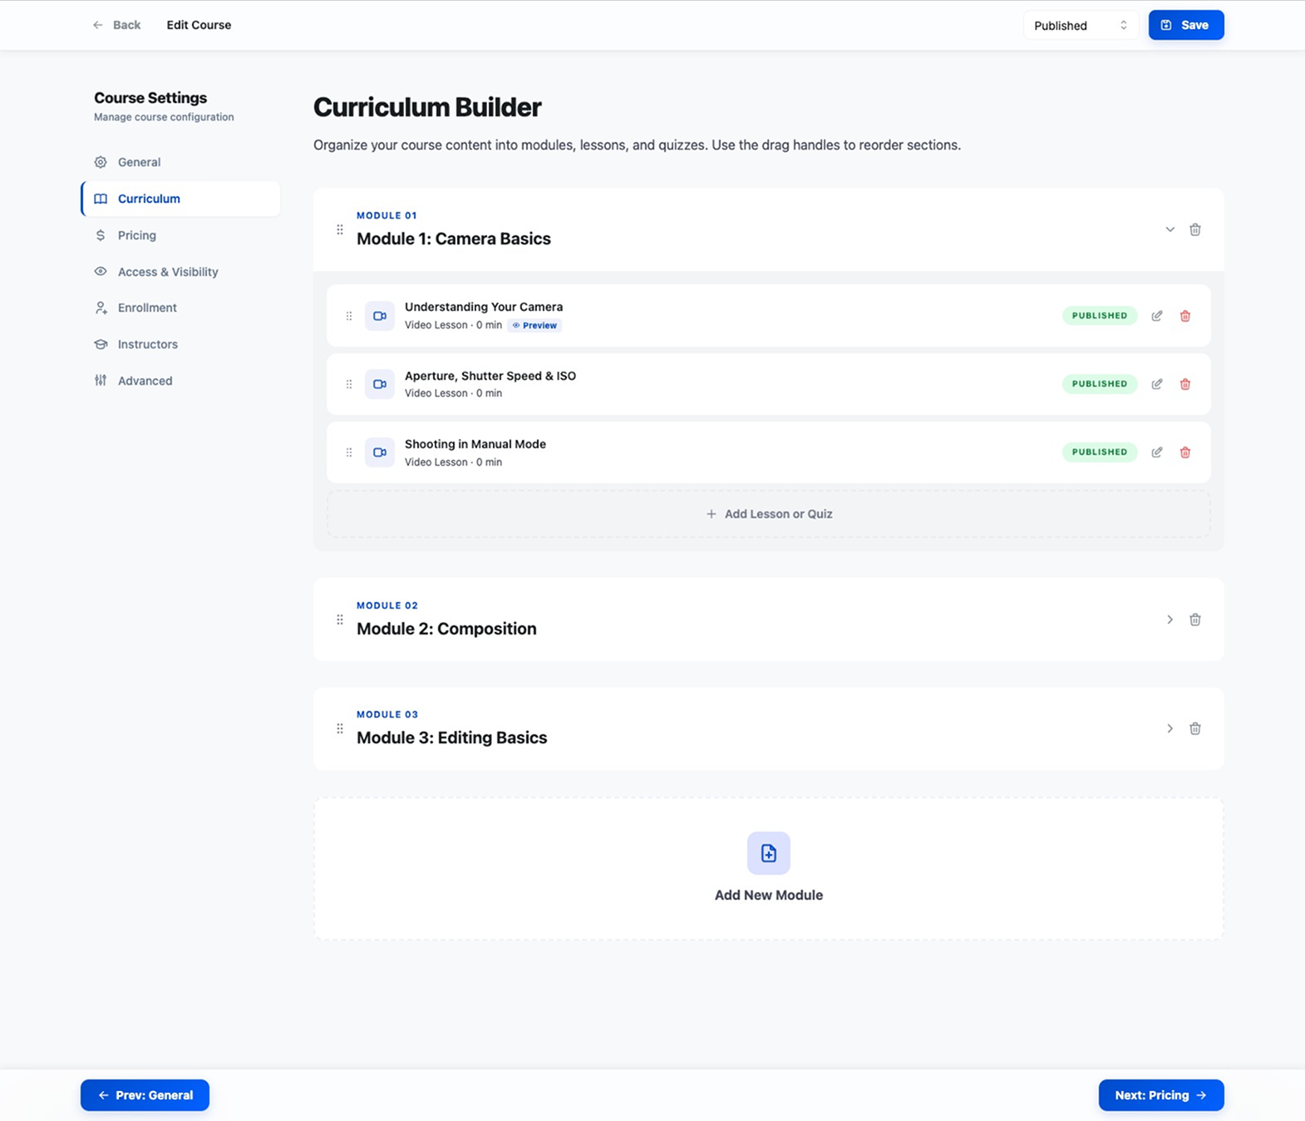1305x1121 pixels.
Task: Save the course changes
Action: (1186, 25)
